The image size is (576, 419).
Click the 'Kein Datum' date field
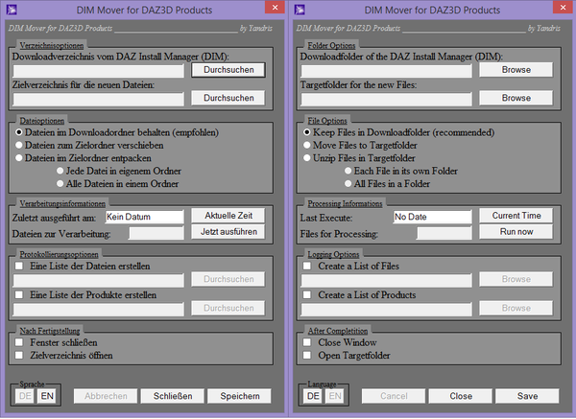[x=144, y=217]
